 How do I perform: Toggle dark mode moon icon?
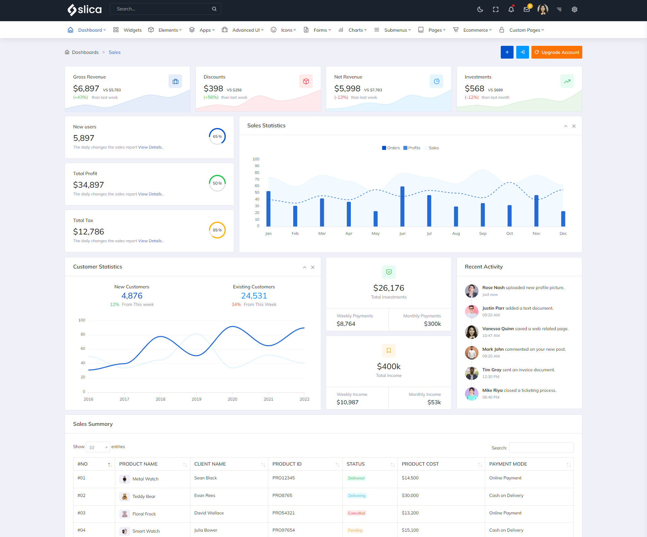(x=480, y=9)
